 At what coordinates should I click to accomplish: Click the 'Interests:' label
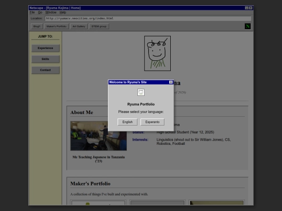pyautogui.click(x=140, y=140)
